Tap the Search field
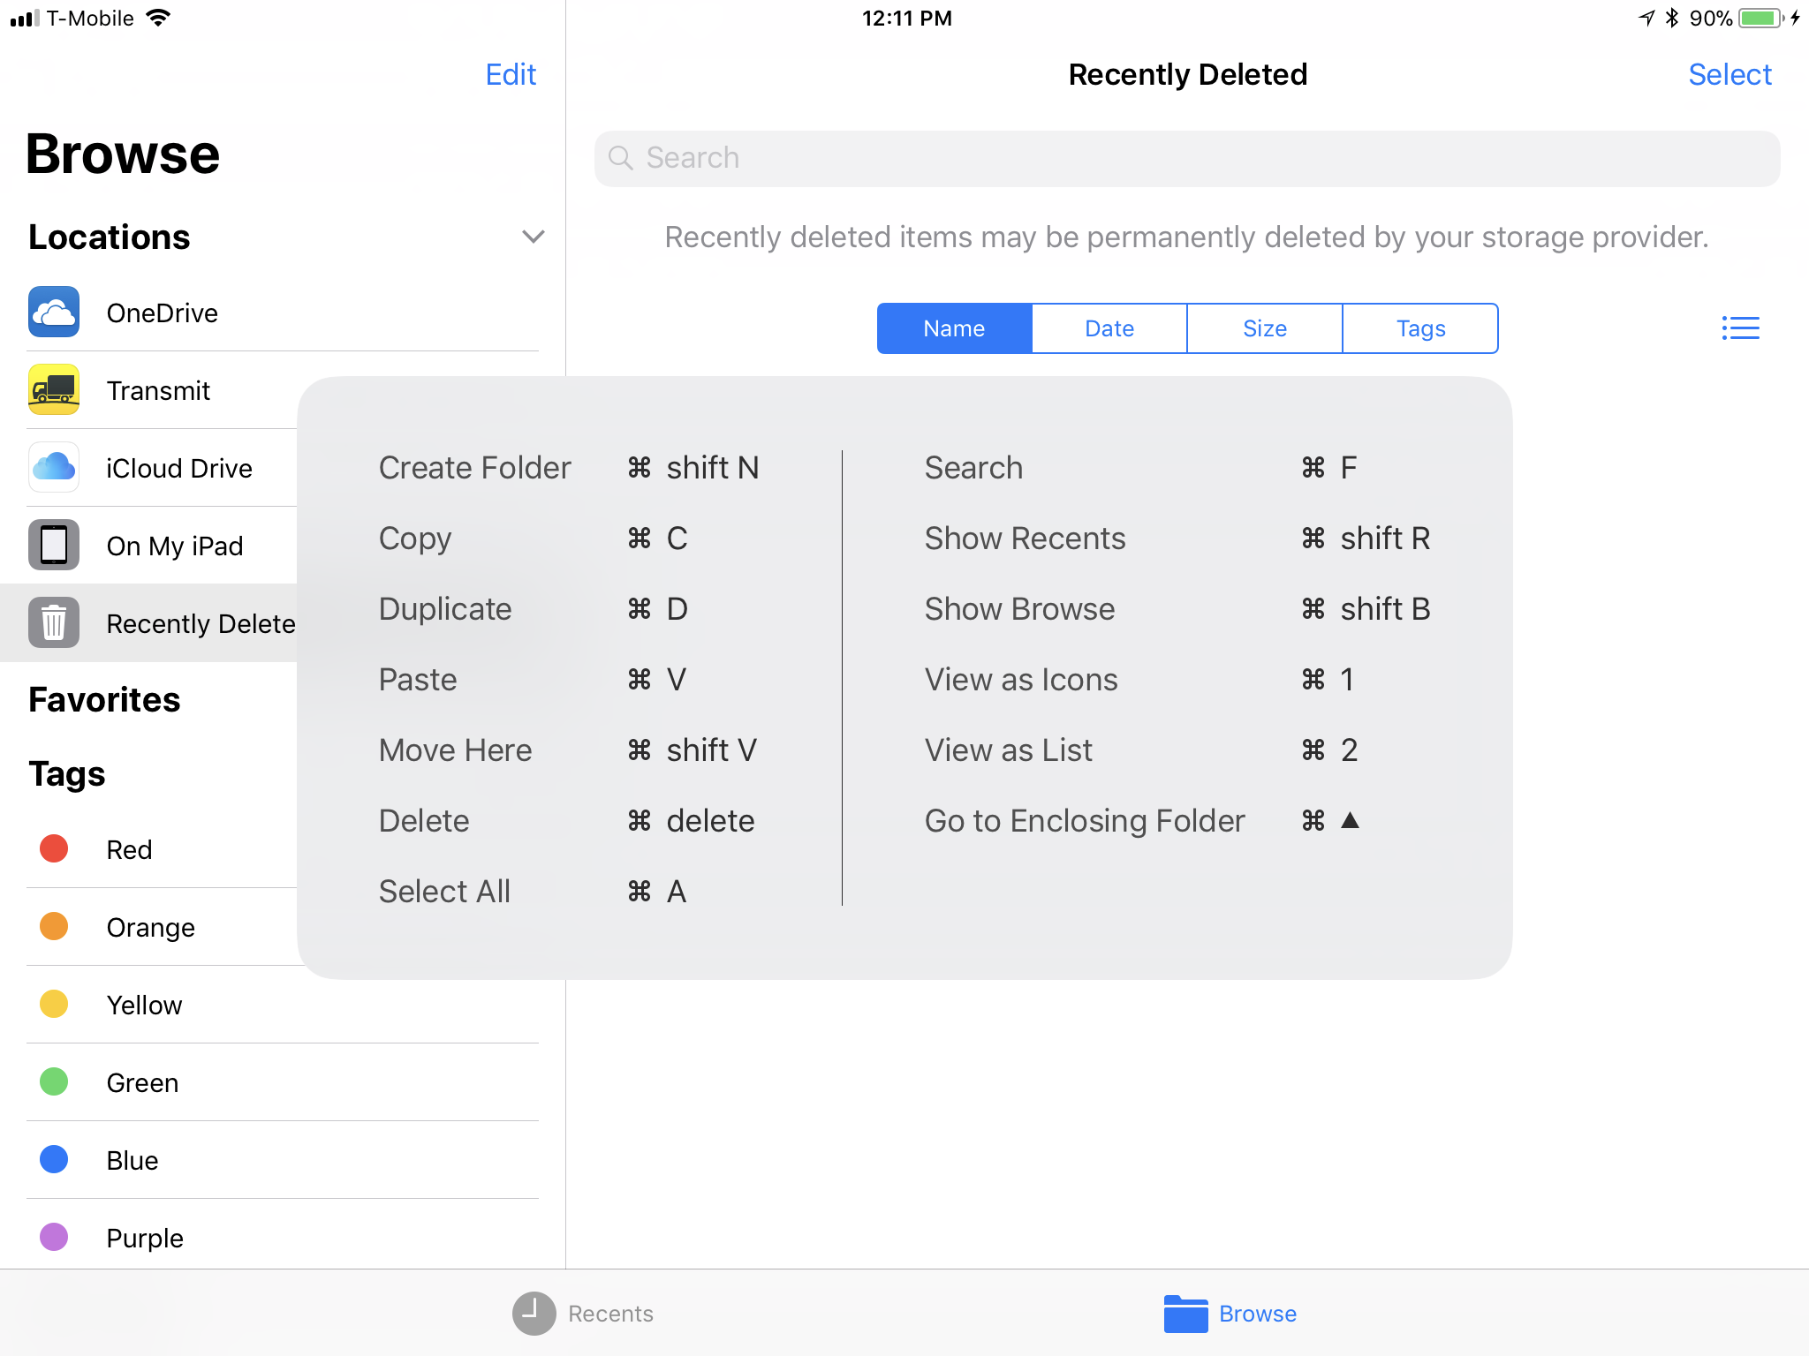The image size is (1809, 1356). (x=1187, y=159)
